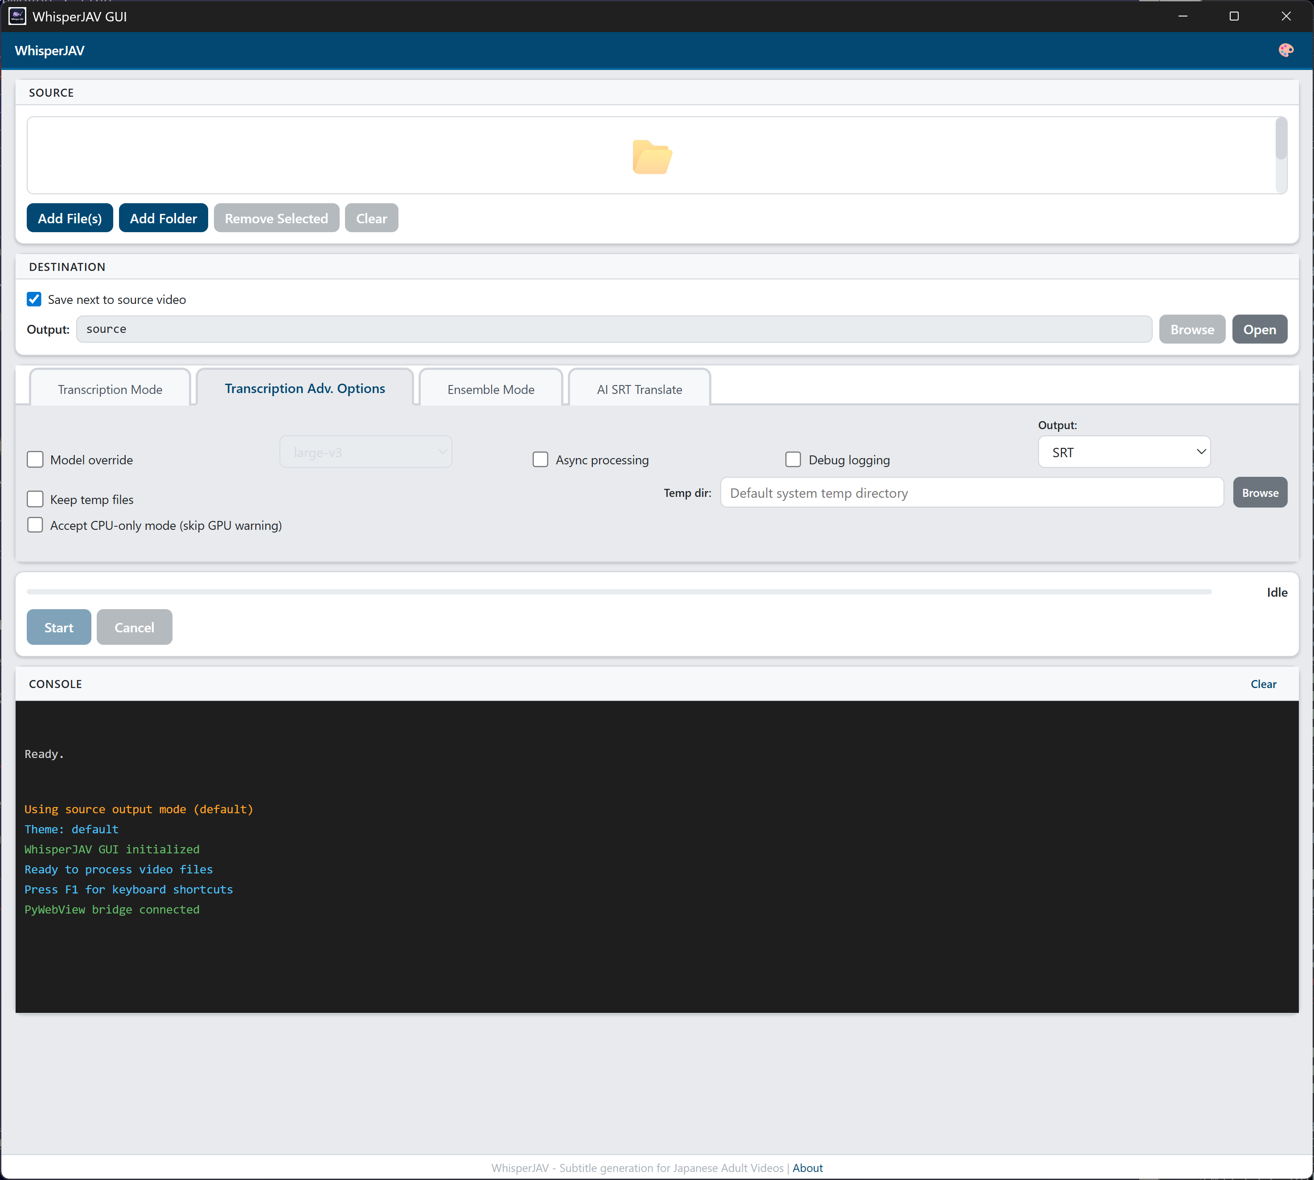Click the folder icon in source area
The image size is (1314, 1180).
[652, 157]
